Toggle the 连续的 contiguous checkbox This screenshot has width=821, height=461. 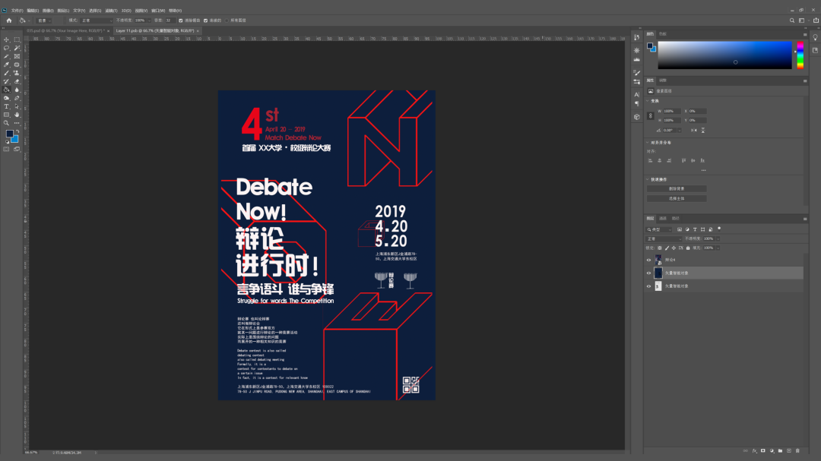tap(205, 21)
